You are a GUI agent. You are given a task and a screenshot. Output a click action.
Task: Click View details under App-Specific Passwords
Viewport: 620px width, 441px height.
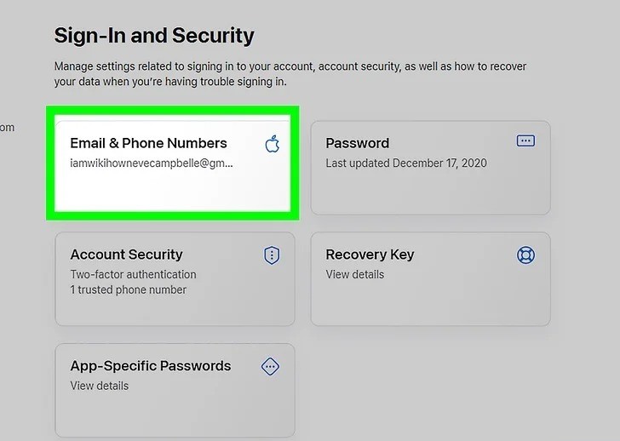coord(99,386)
